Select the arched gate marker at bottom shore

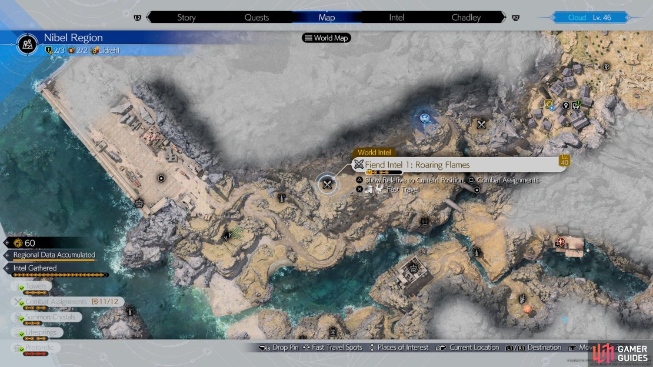pos(333,332)
